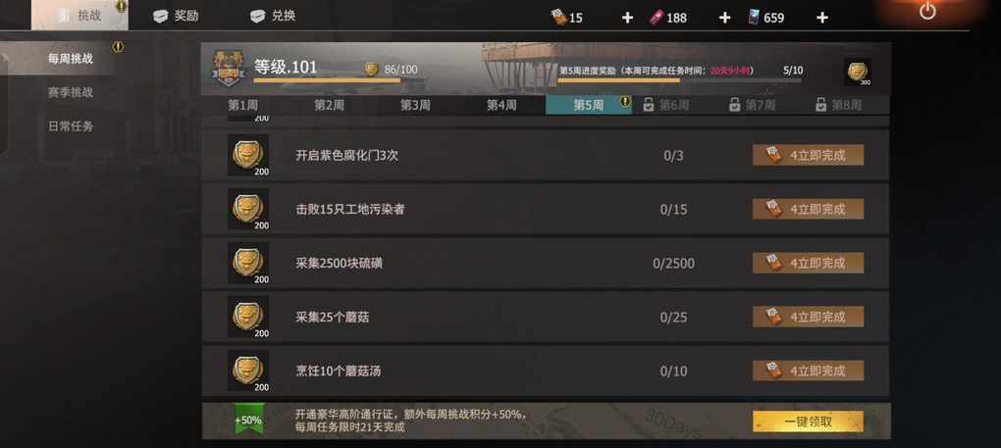The width and height of the screenshot is (1001, 448).
Task: Open 日常任务 in the sidebar
Action: coord(71,126)
